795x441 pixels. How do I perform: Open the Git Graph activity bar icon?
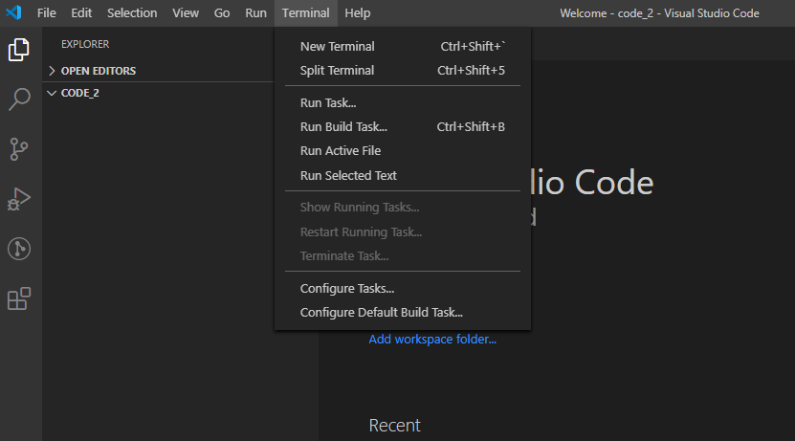click(x=19, y=249)
